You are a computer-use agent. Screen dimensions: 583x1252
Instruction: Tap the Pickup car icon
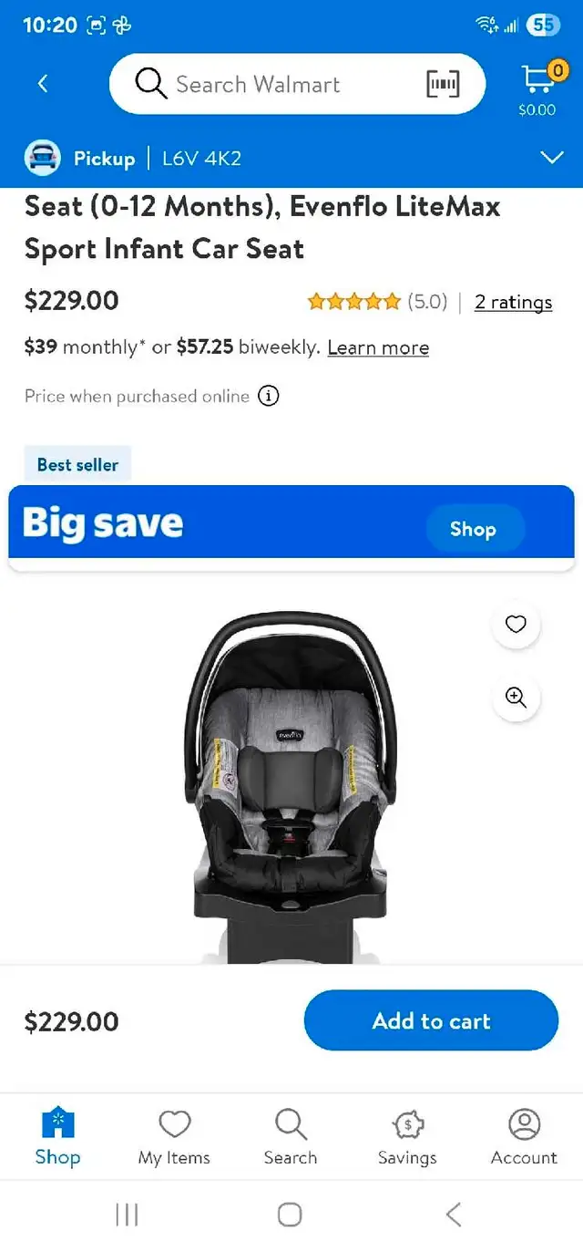(x=43, y=158)
